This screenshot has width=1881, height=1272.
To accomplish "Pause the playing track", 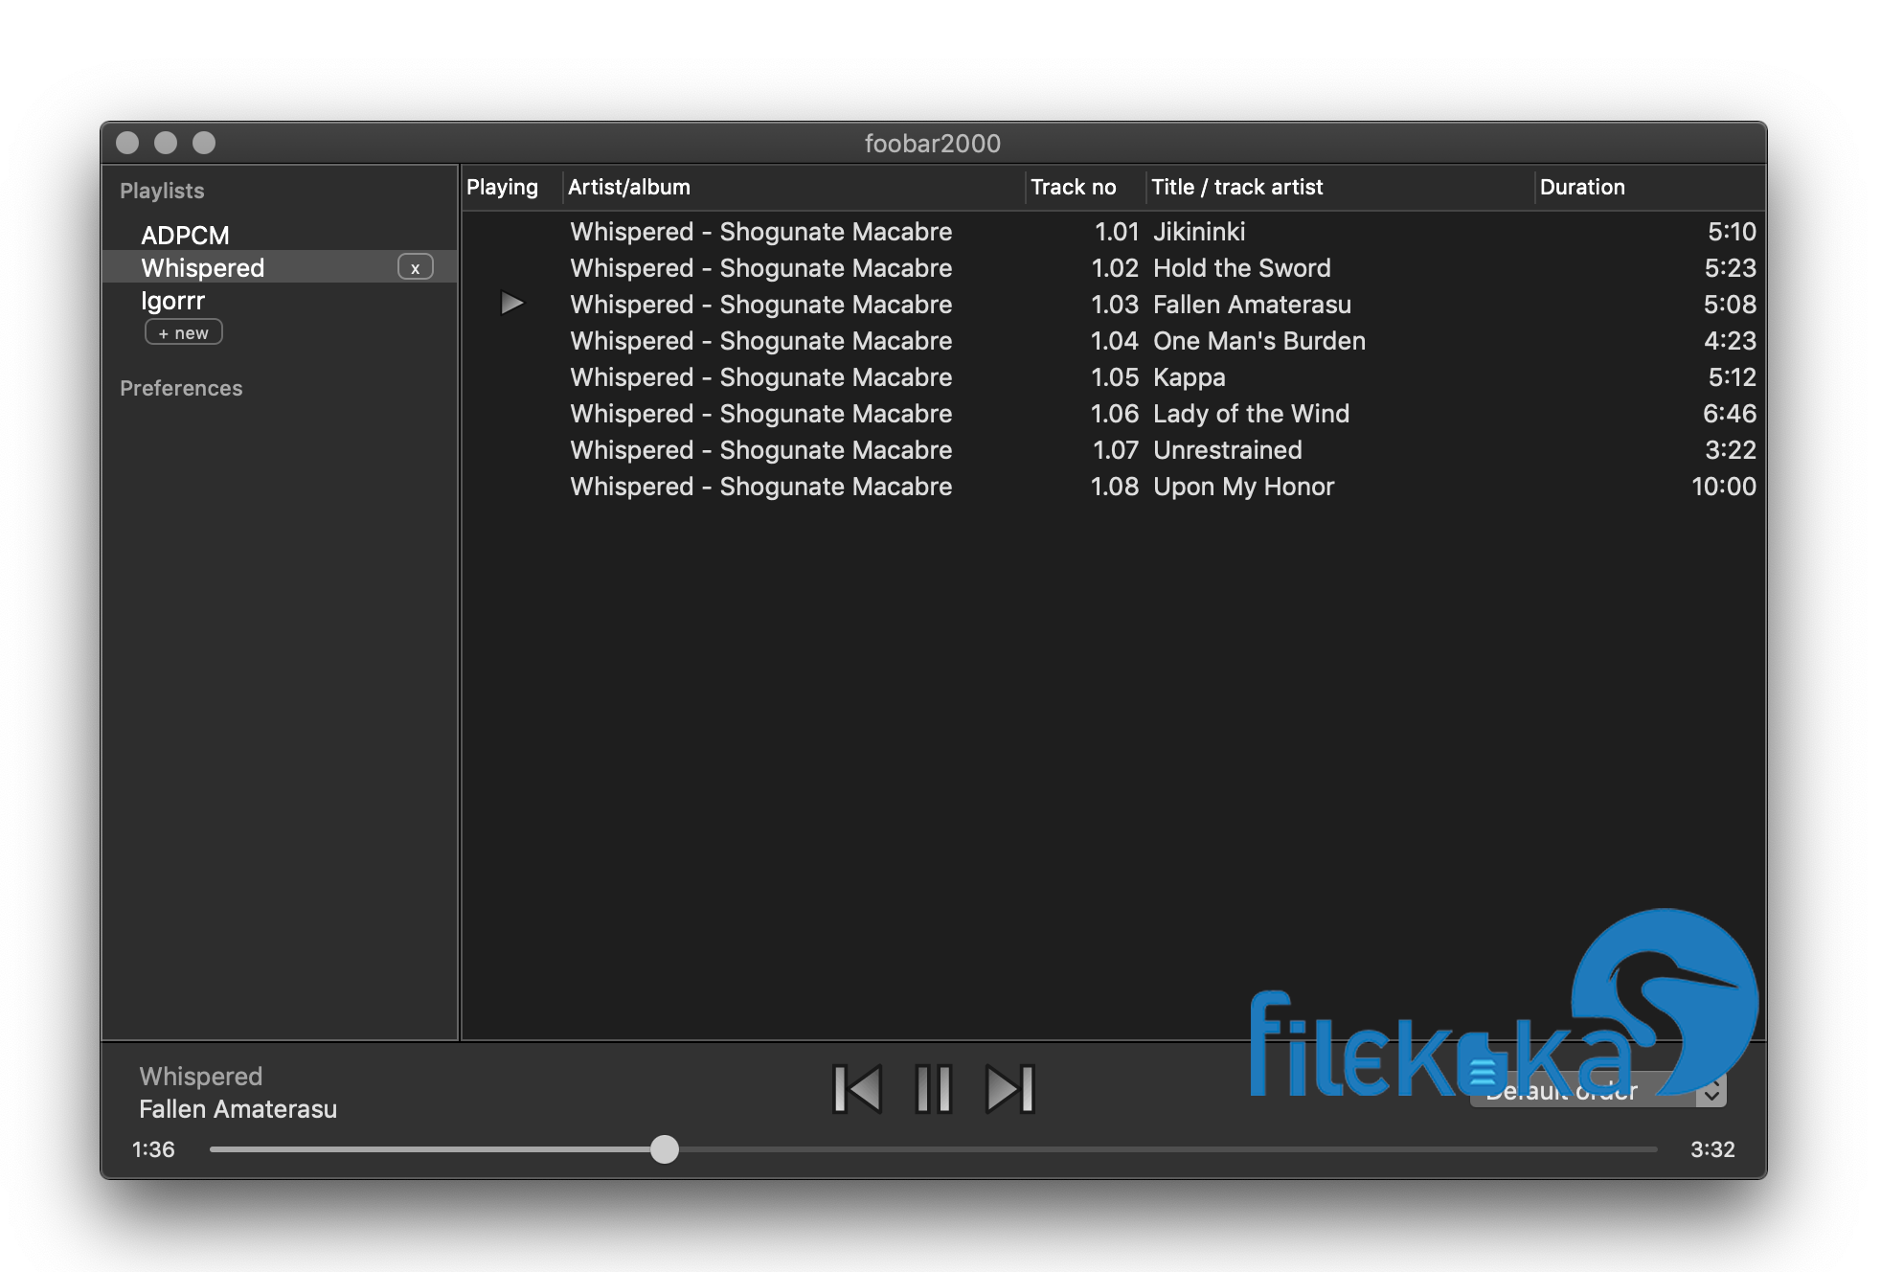I will coord(933,1089).
